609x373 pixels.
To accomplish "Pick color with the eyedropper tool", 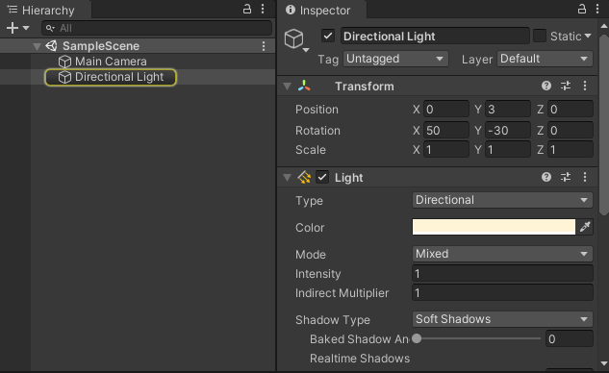I will coord(585,227).
